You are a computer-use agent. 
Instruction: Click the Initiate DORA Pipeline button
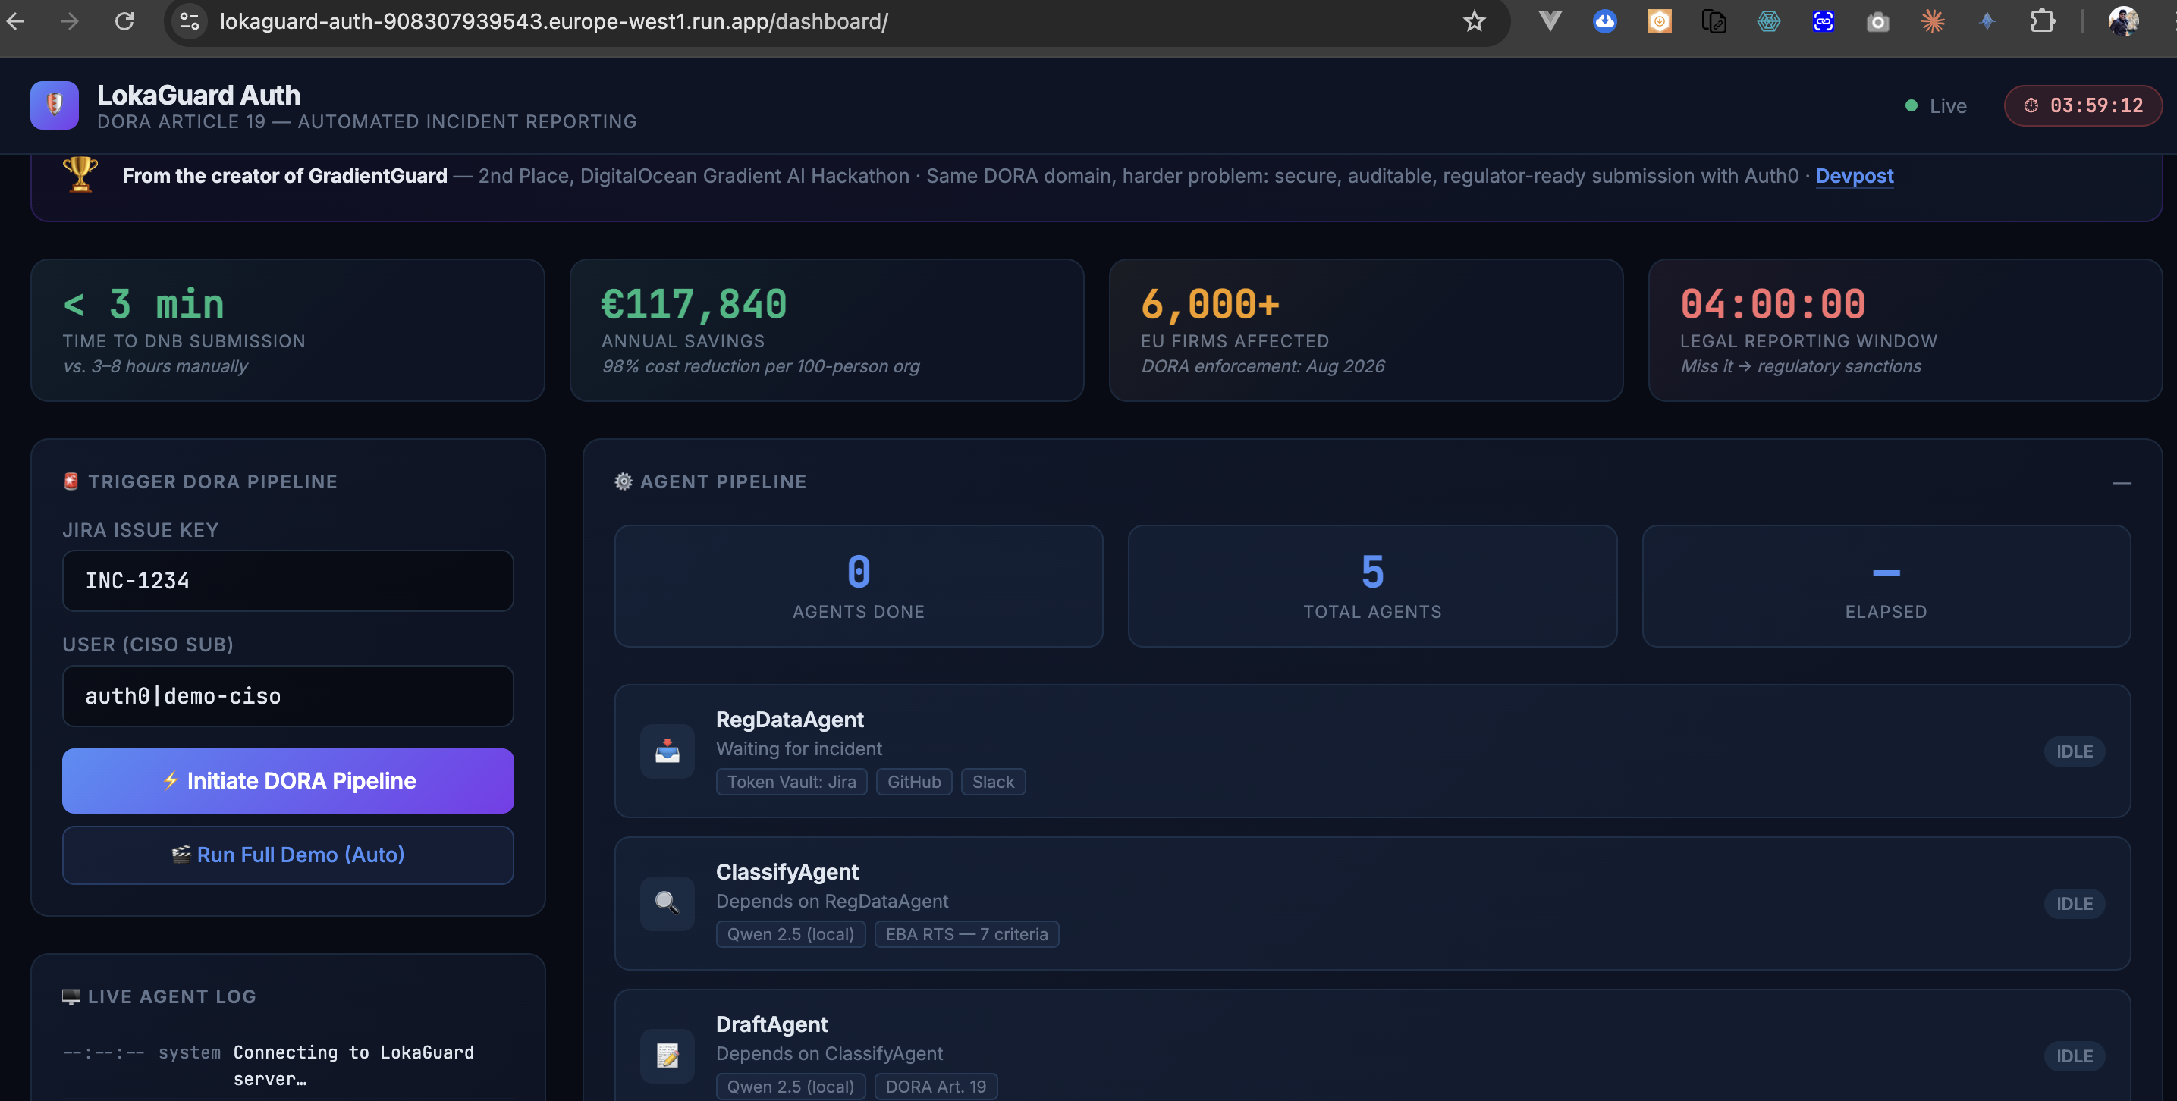tap(287, 780)
